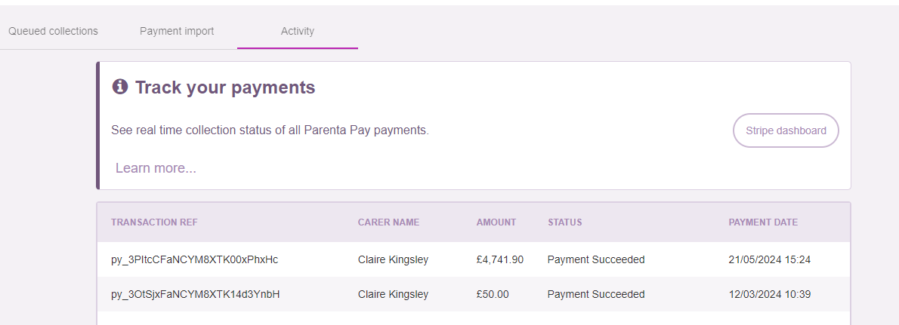This screenshot has width=899, height=325.
Task: Click Claire Kingsley in the £50.00 row
Action: [394, 295]
